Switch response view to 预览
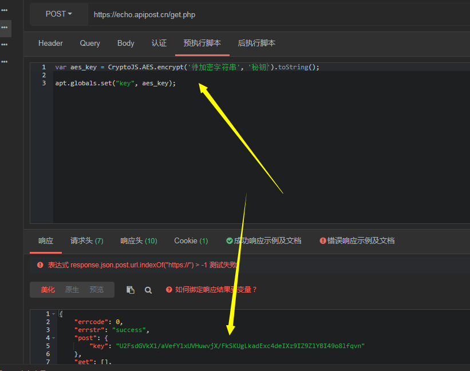This screenshot has height=371, width=470. pos(97,290)
